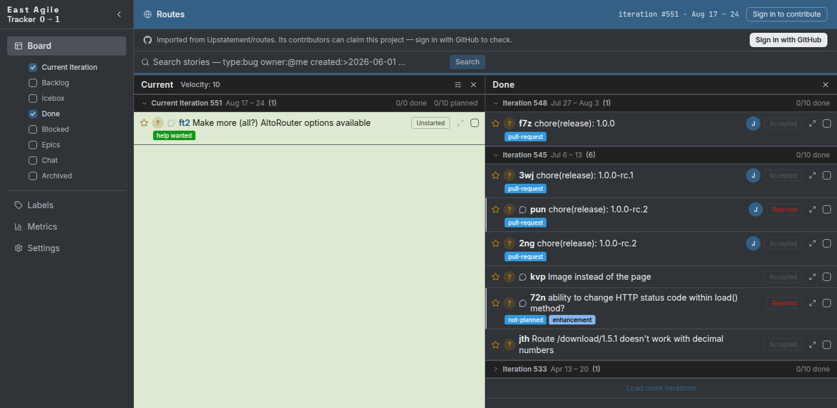Enable the Icebox panel checkbox
This screenshot has height=408, width=837.
(33, 98)
